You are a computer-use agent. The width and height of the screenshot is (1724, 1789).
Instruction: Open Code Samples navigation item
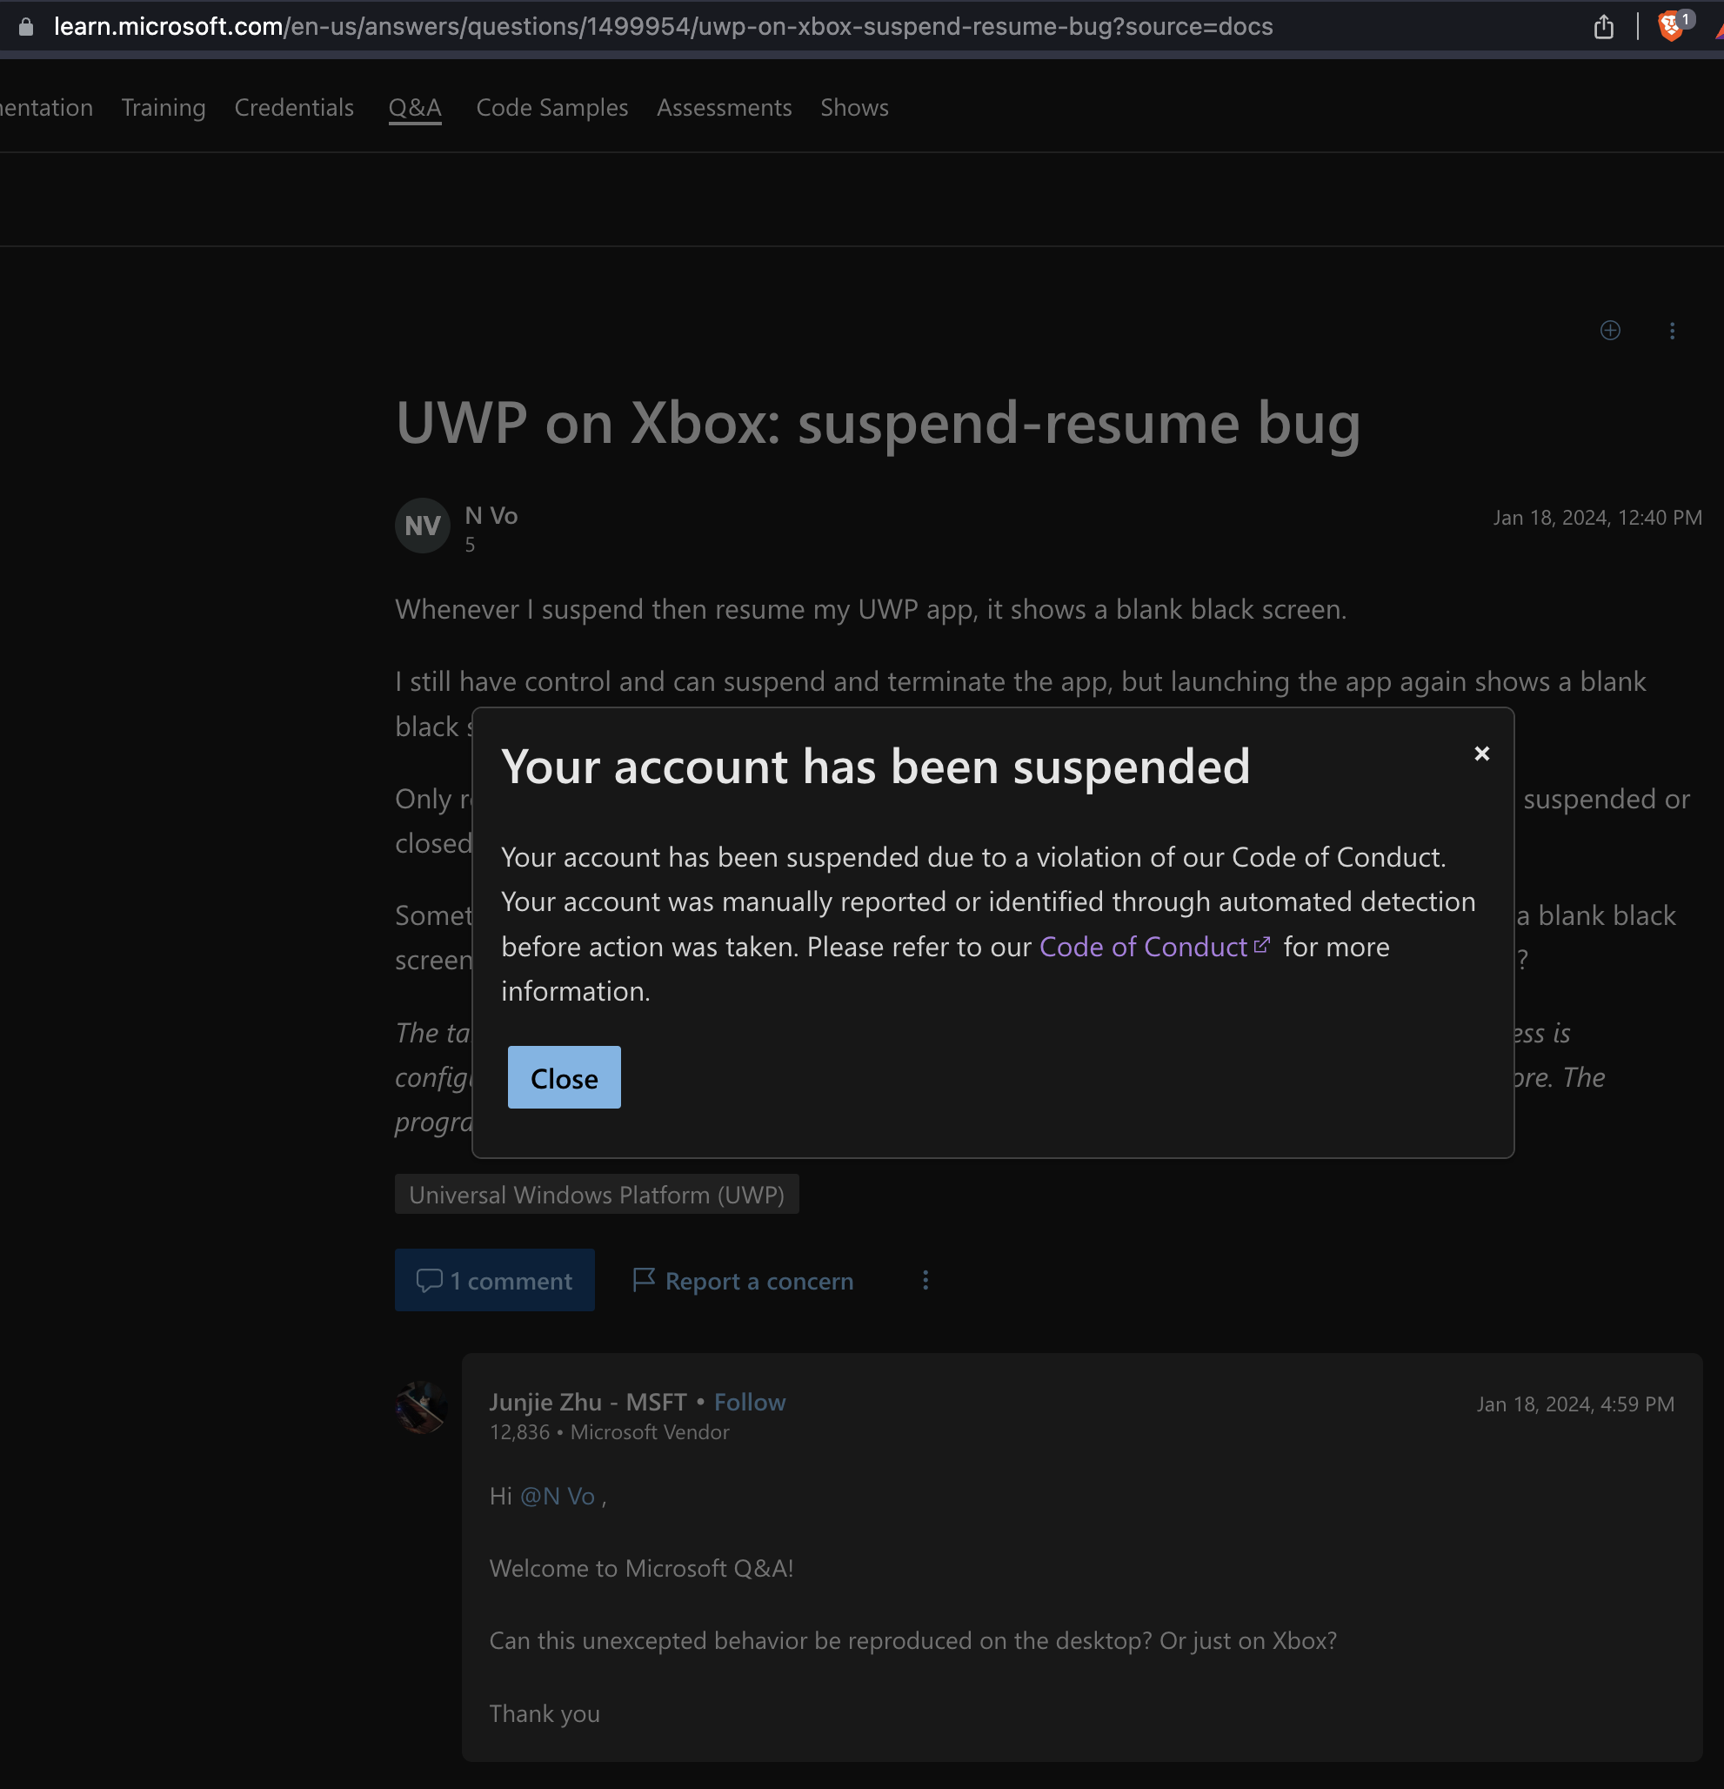click(551, 108)
